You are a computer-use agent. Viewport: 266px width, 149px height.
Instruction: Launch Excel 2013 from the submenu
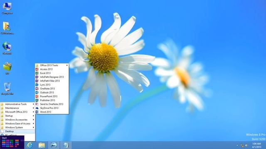(52, 73)
